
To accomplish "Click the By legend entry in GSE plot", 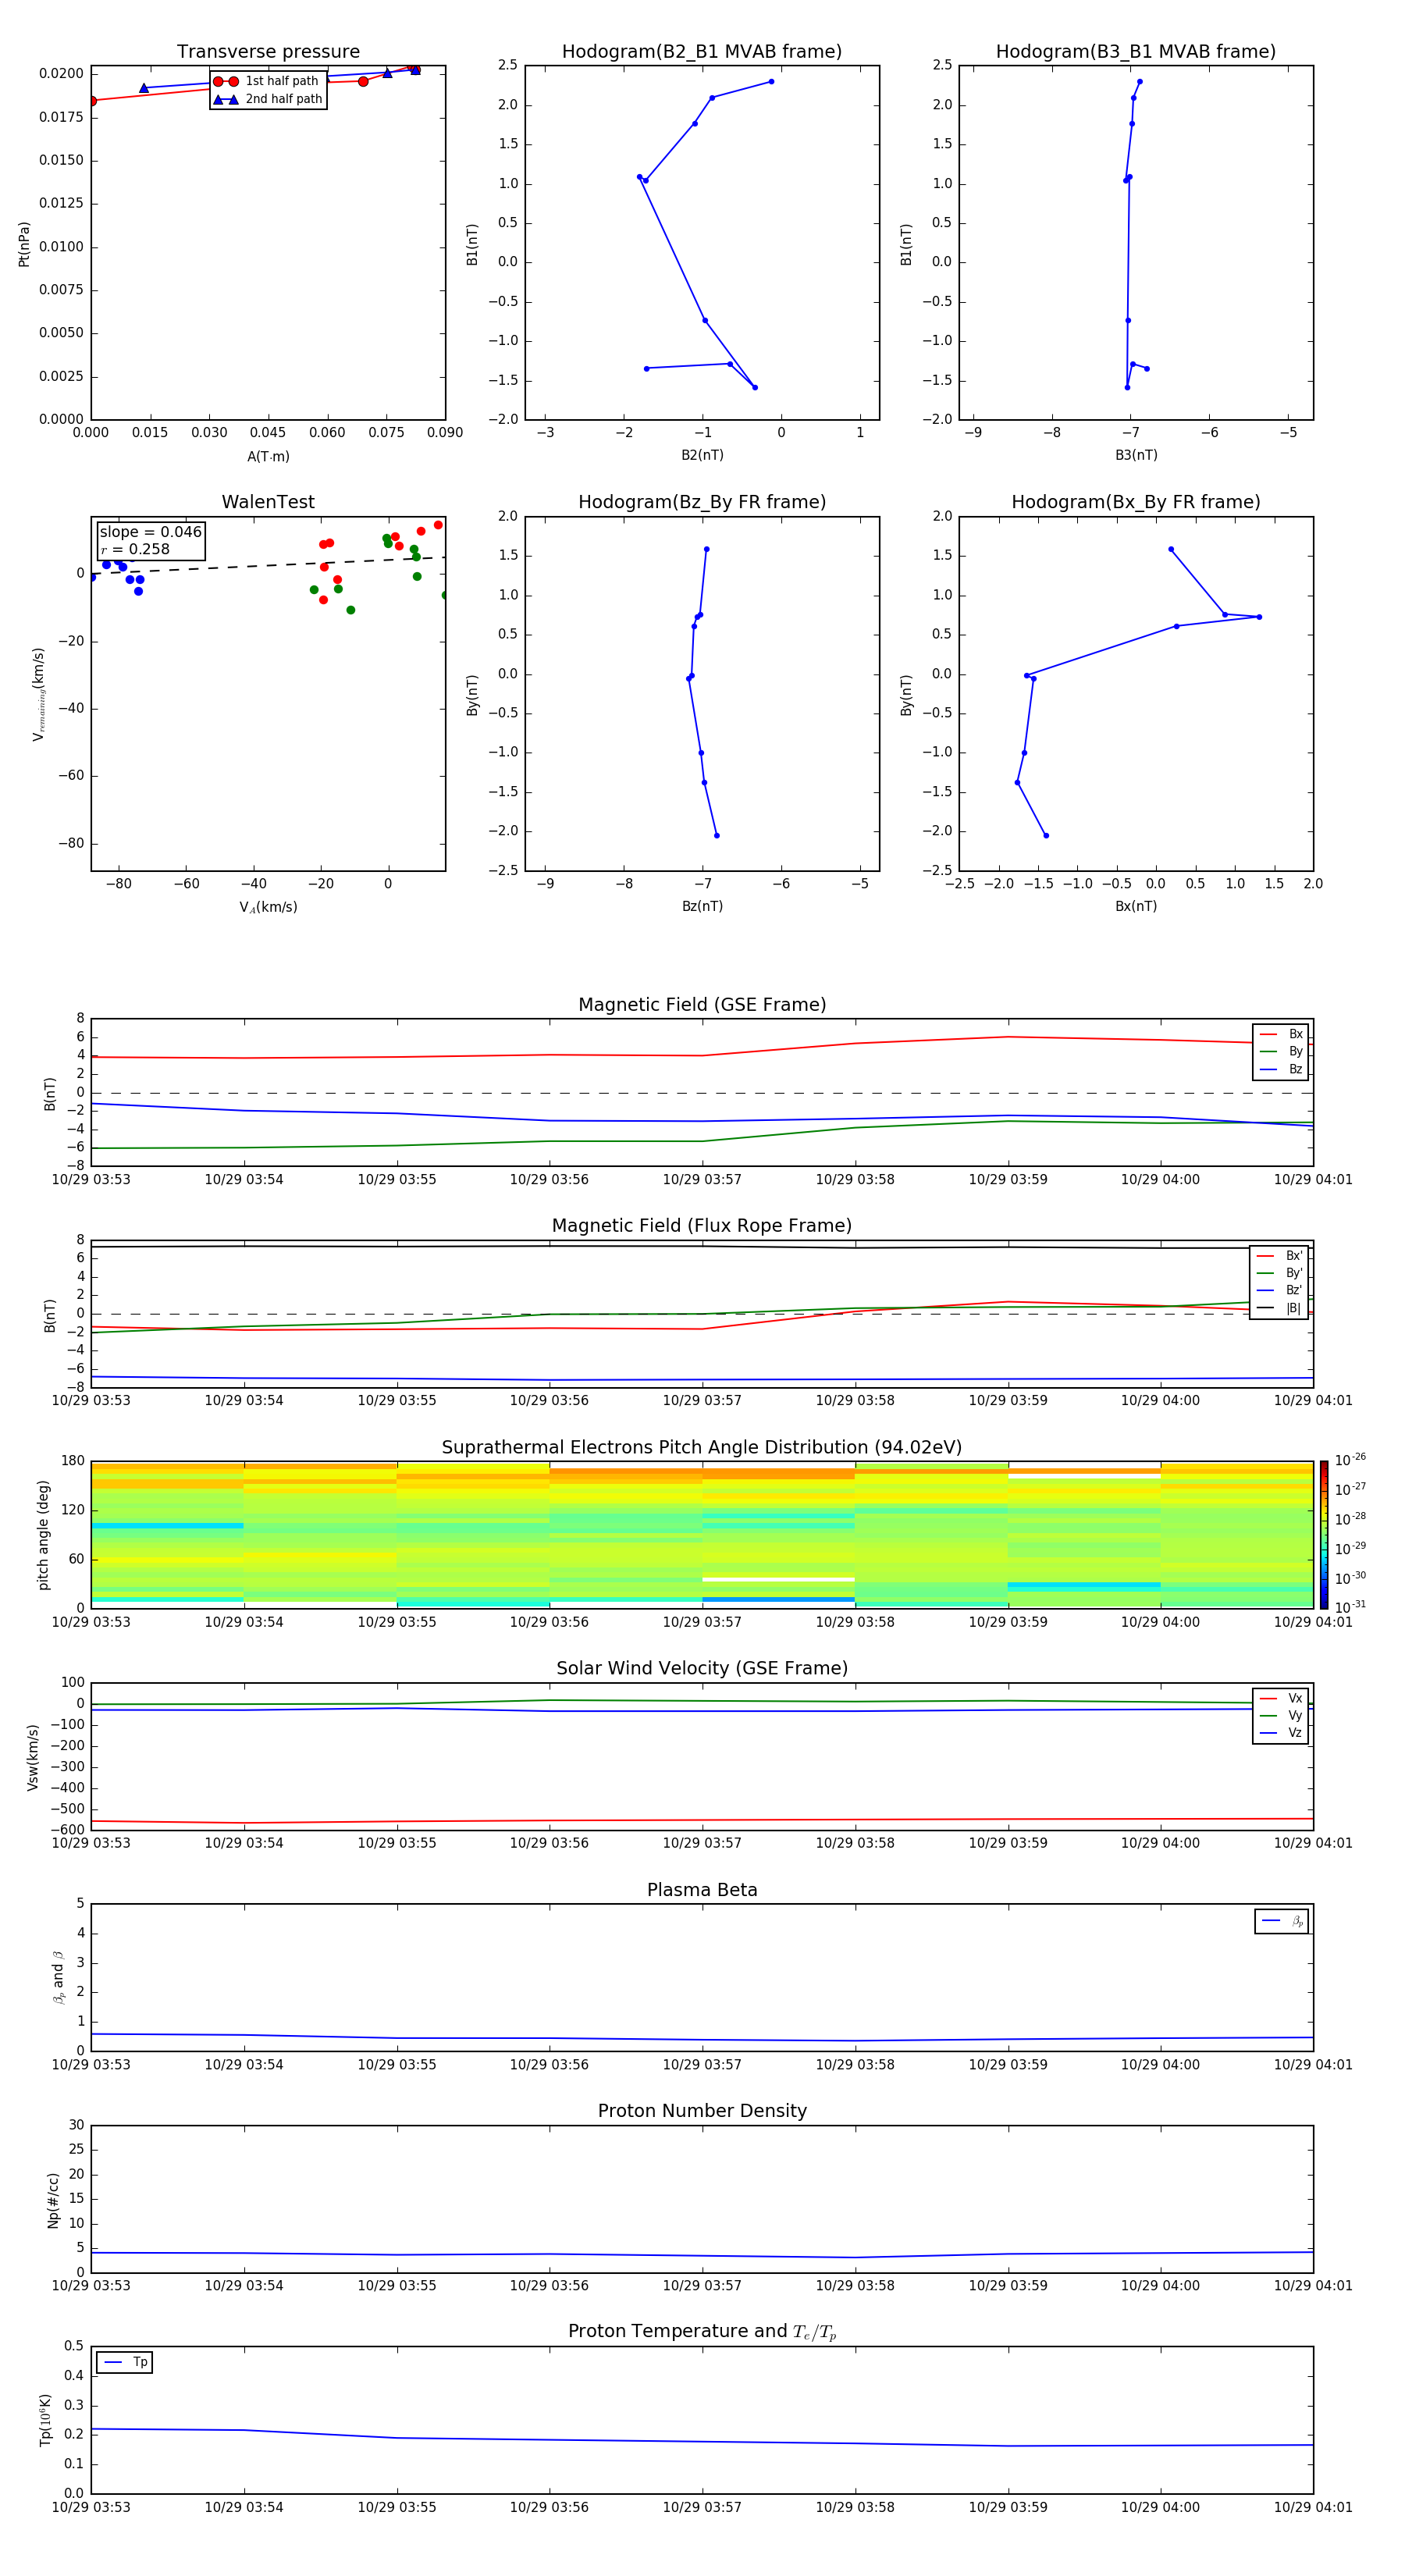I will 1281,1051.
